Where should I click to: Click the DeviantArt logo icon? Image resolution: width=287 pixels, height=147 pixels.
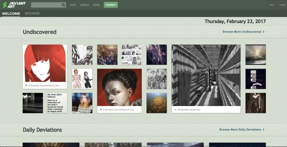[5, 5]
